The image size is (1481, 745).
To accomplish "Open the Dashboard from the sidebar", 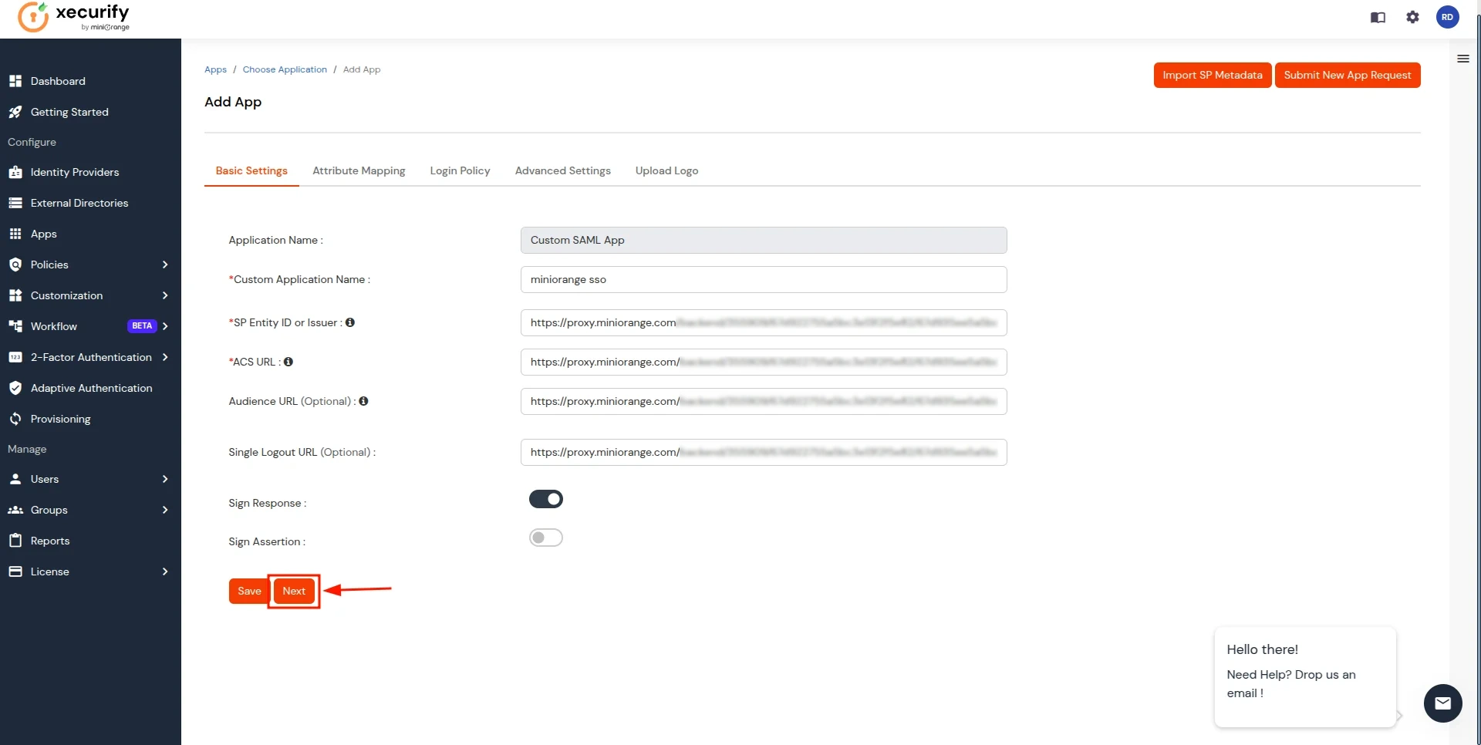I will point(58,81).
